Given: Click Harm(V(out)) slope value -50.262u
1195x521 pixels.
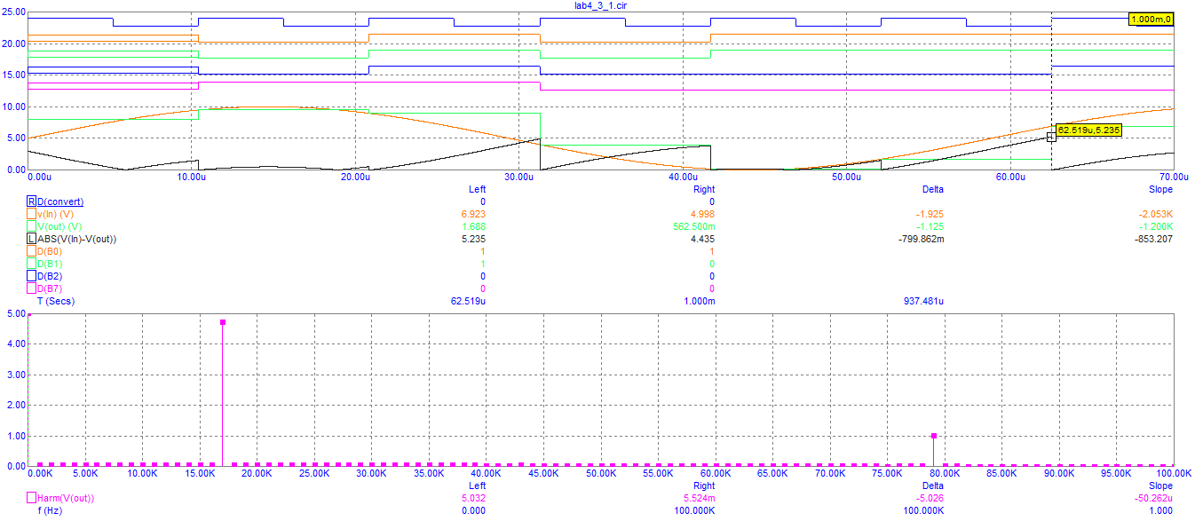Looking at the screenshot, I should [x=1154, y=498].
